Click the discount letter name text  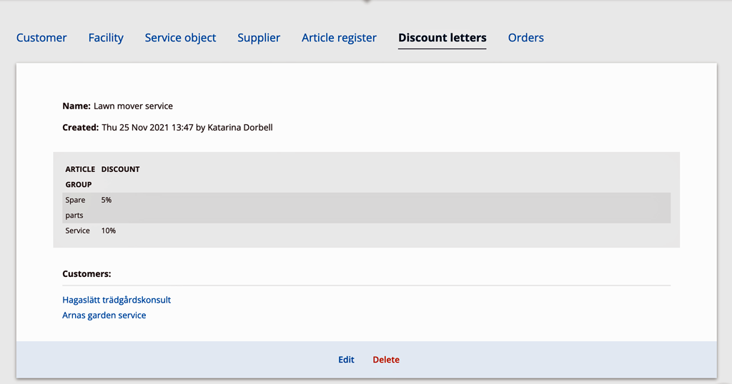pos(133,106)
